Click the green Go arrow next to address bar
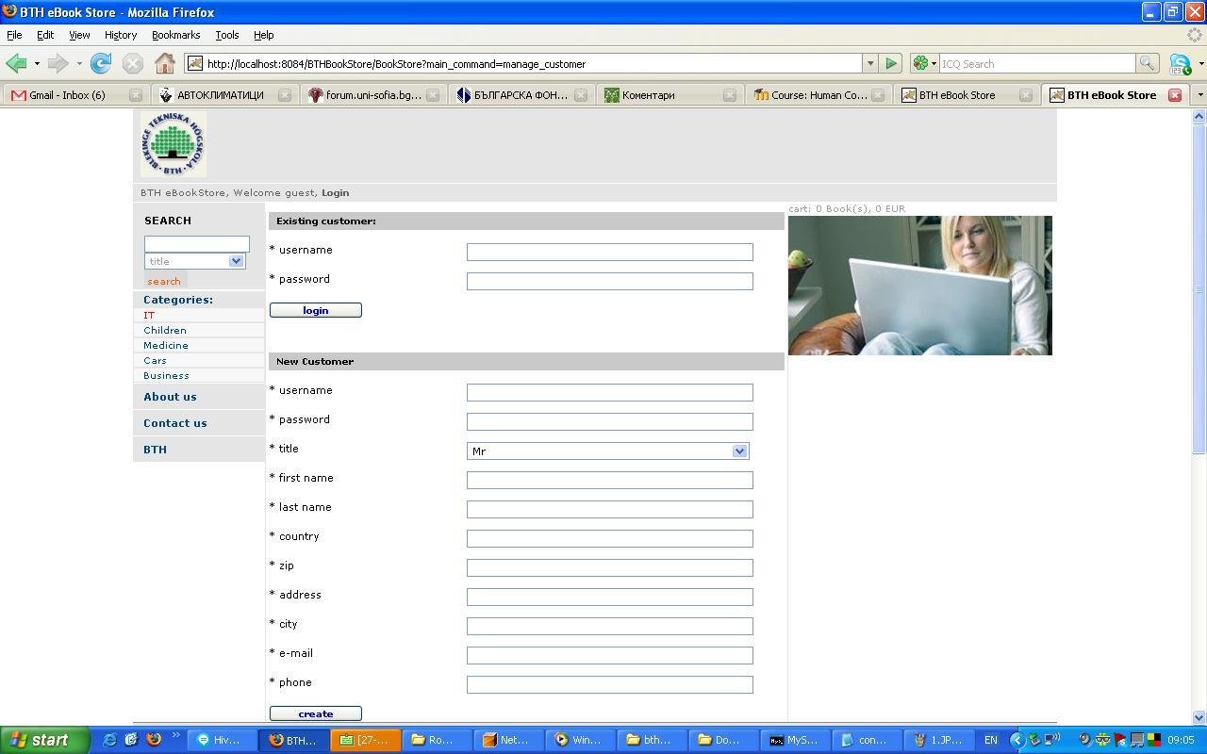 pos(890,63)
